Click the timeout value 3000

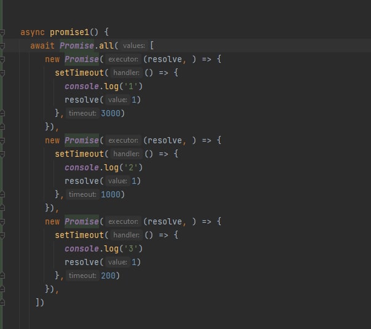coord(111,113)
